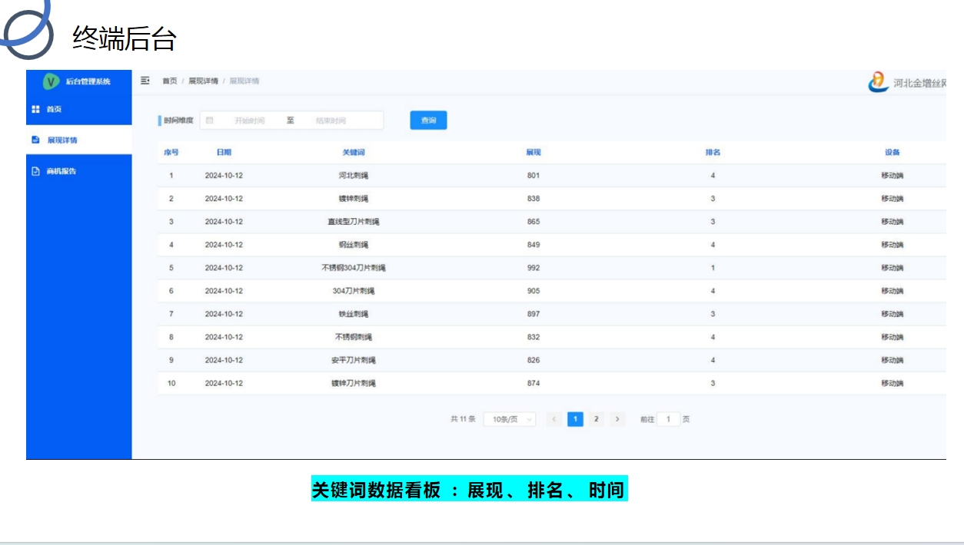
Task: Click the 河北金增丝网 company logo
Action: pos(878,82)
